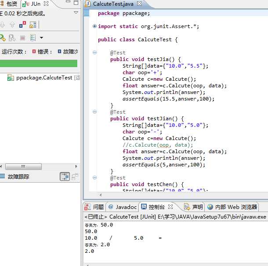Click char oop='-' line
The image size is (268, 266).
pos(142,132)
